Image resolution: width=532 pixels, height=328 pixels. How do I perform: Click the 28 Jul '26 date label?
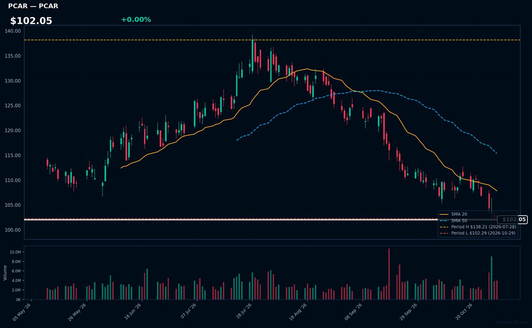(243, 312)
